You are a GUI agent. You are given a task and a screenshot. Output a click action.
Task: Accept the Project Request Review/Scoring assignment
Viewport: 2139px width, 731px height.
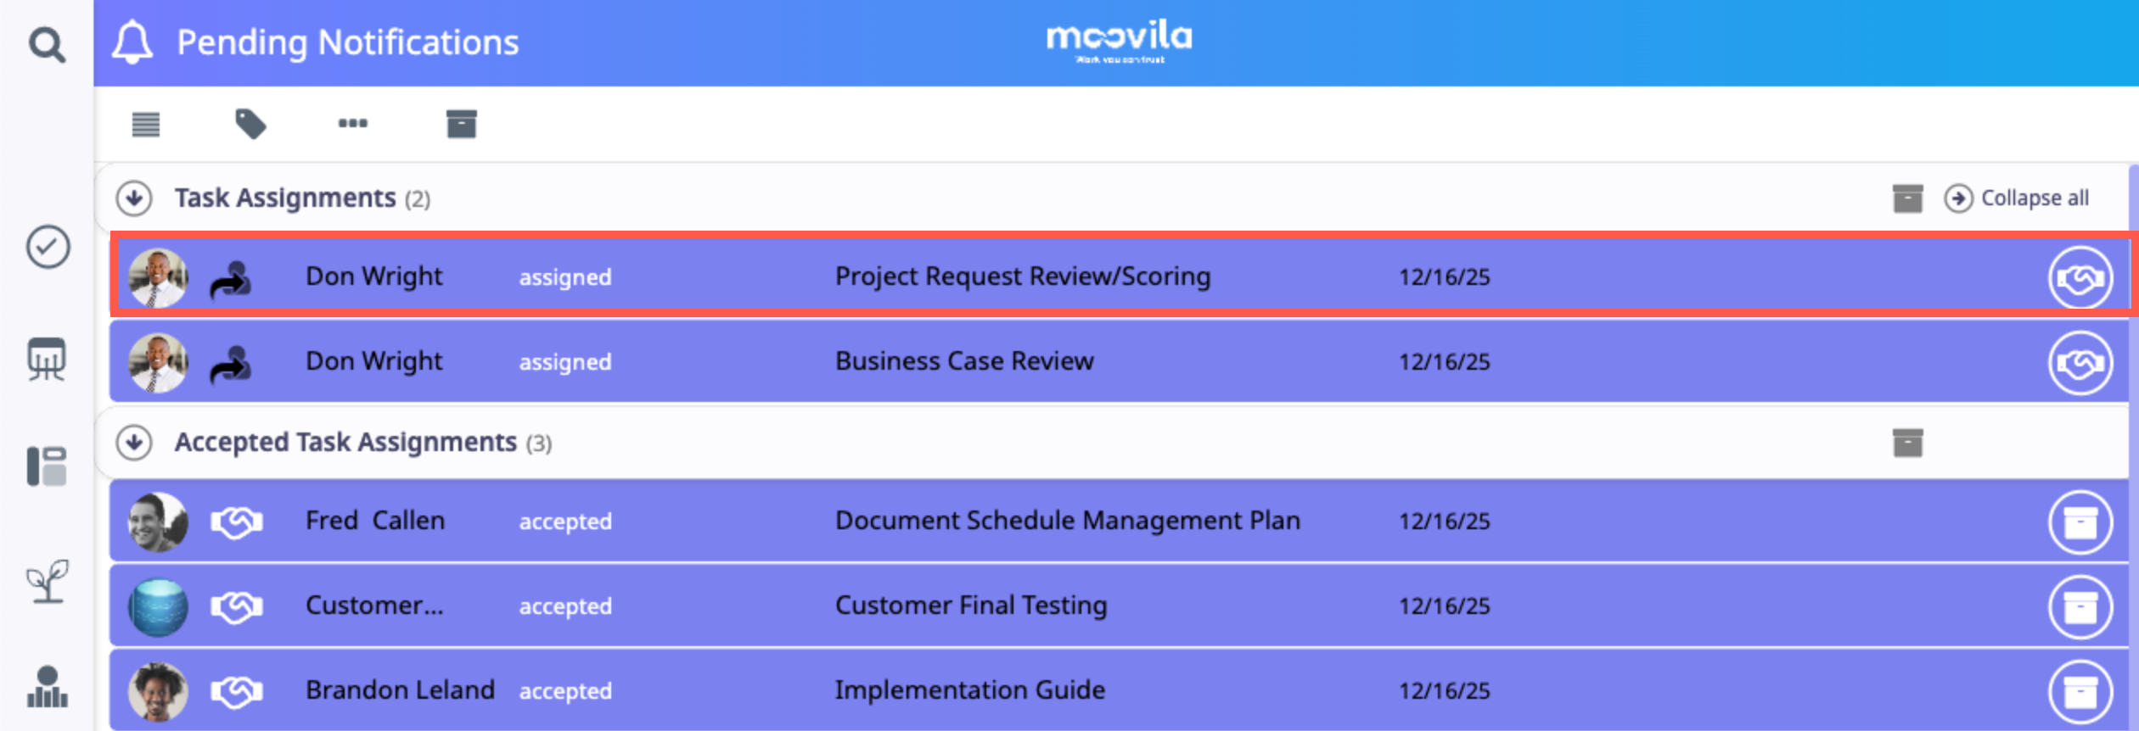2080,277
